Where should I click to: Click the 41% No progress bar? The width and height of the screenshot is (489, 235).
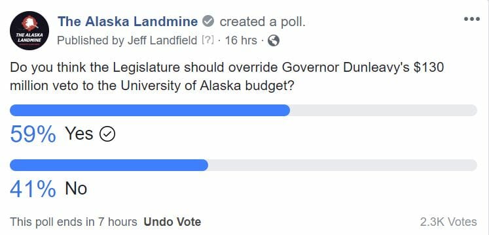click(x=244, y=165)
